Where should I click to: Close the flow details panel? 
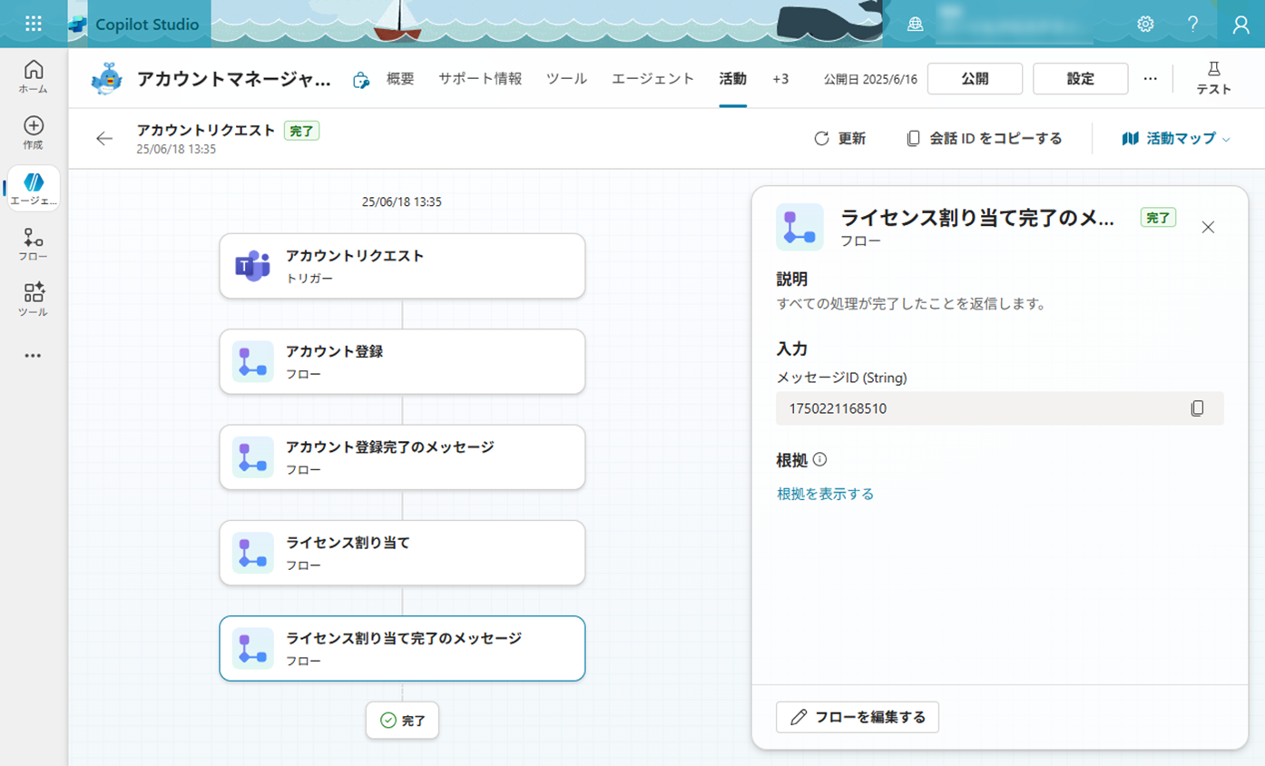coord(1208,227)
